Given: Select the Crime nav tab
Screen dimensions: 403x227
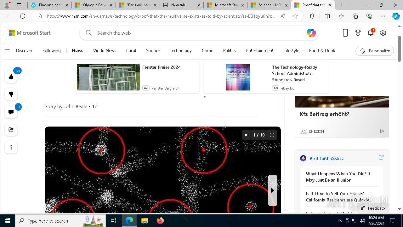Looking at the screenshot, I should point(207,50).
